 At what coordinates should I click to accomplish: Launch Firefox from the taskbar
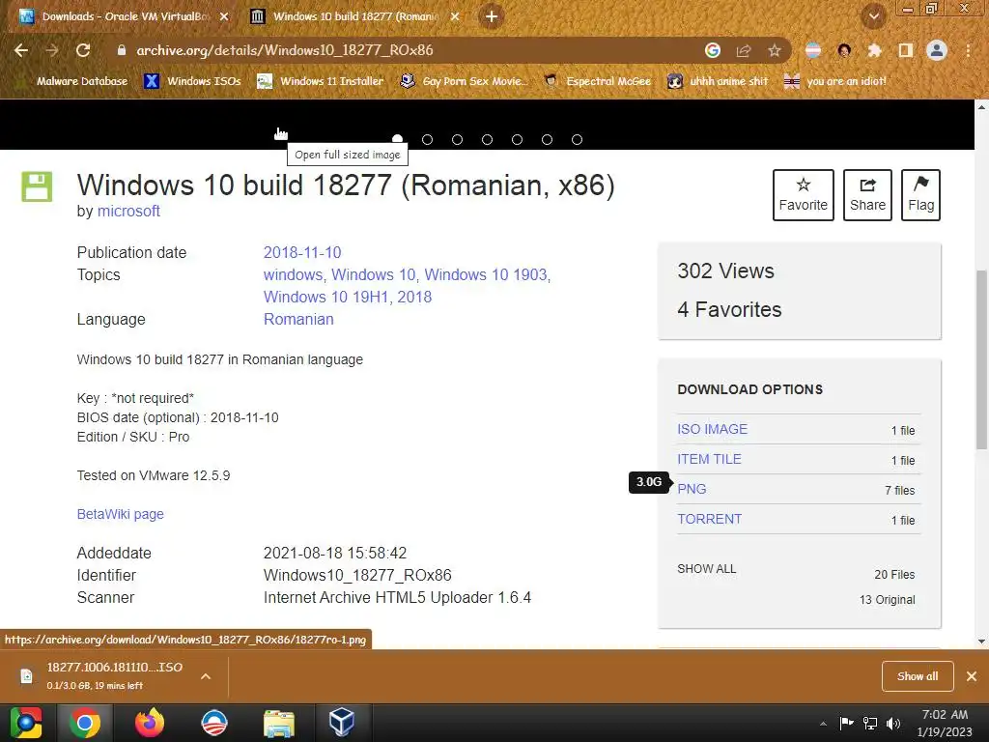[x=150, y=723]
